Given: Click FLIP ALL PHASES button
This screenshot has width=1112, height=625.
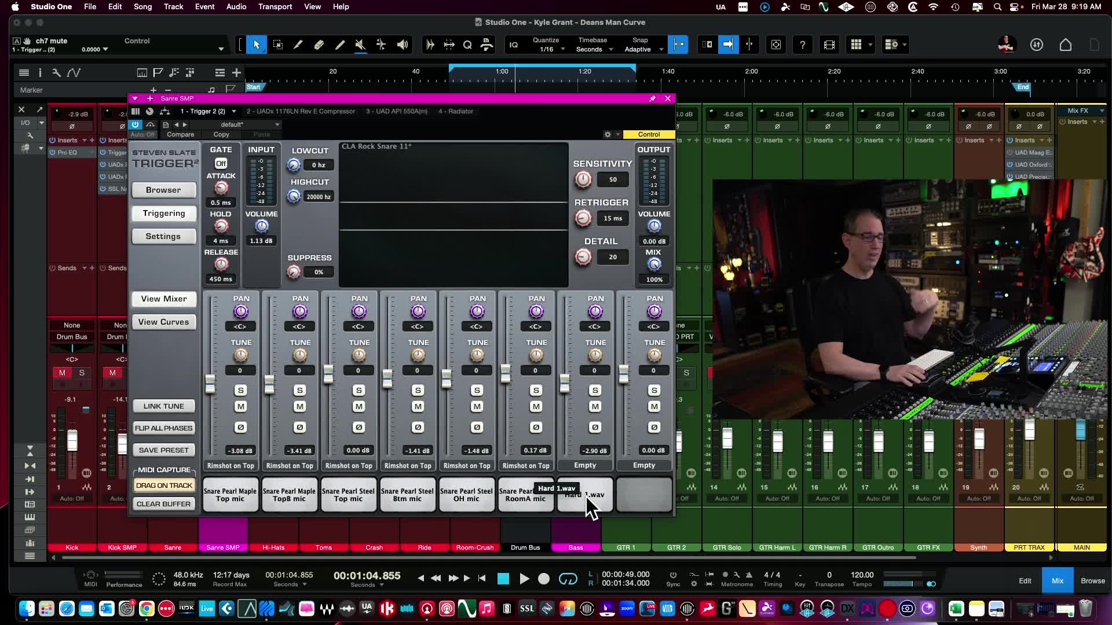Looking at the screenshot, I should 163,428.
